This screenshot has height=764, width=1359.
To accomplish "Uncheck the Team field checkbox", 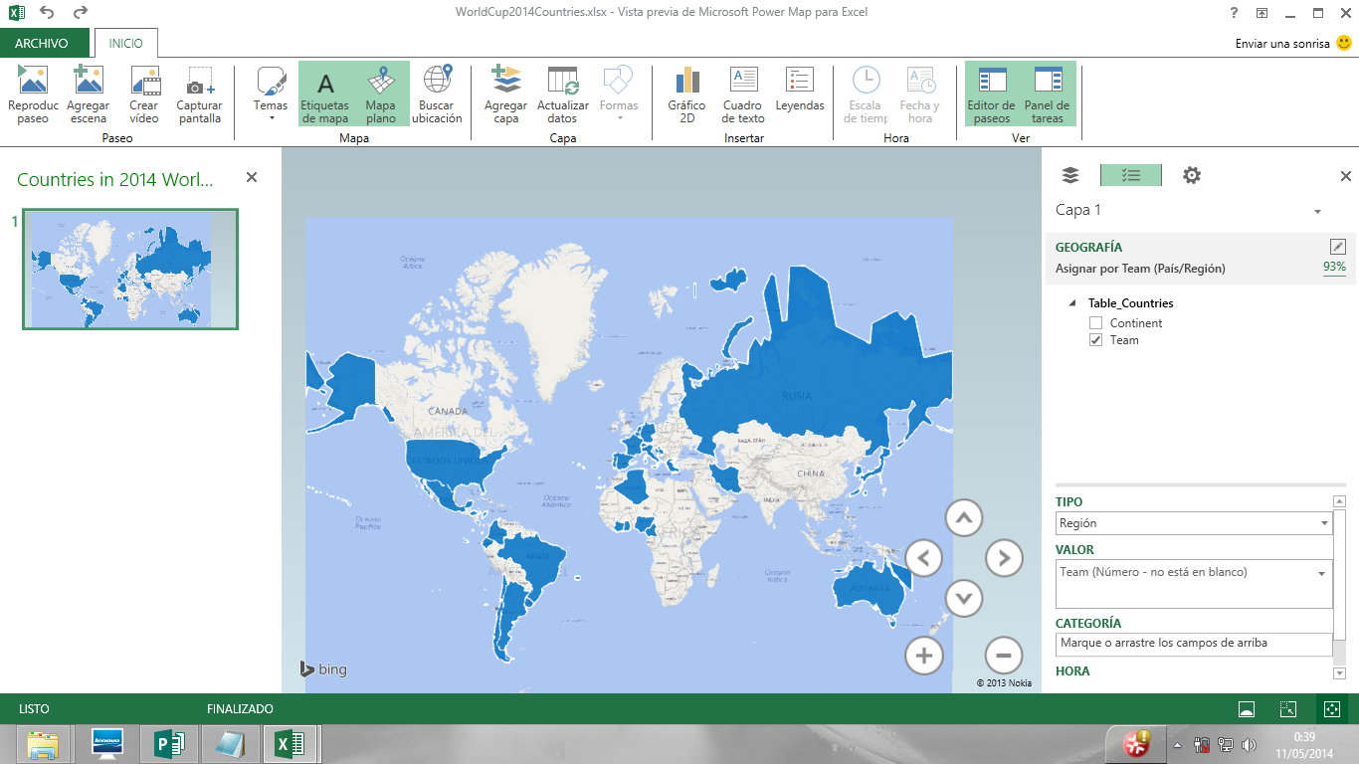I will 1096,340.
